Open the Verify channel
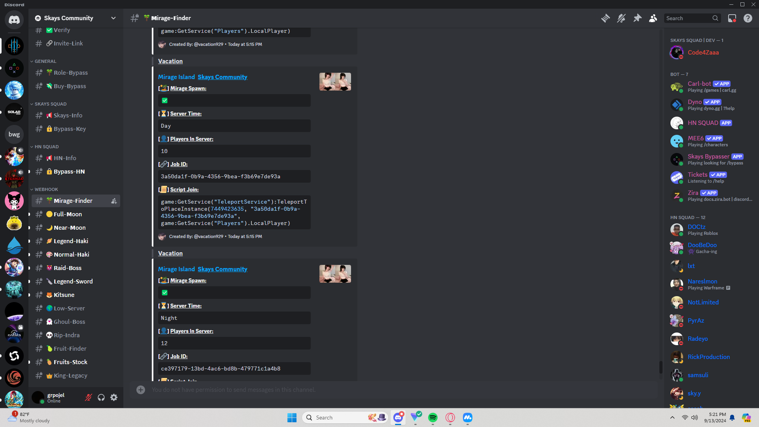Viewport: 759px width, 427px height. pos(76,30)
